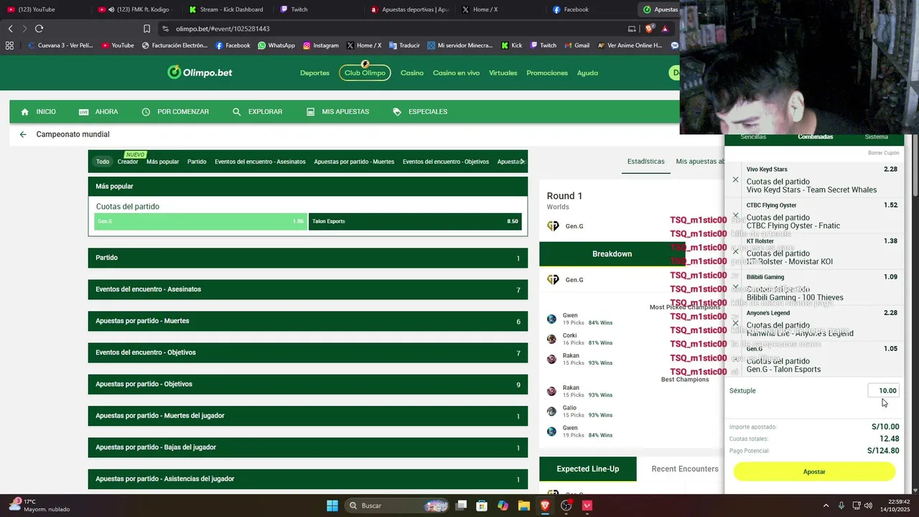
Task: Bet on Talon Esports 8.50 odds
Action: pos(415,221)
